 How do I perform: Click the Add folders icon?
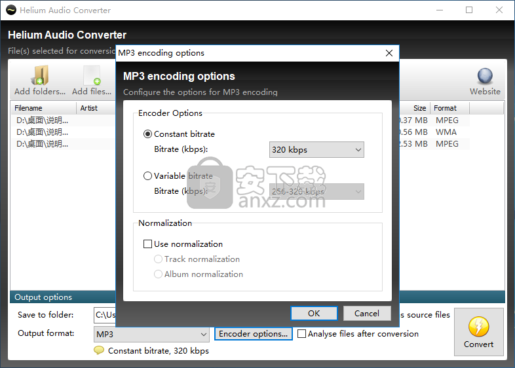click(x=40, y=75)
